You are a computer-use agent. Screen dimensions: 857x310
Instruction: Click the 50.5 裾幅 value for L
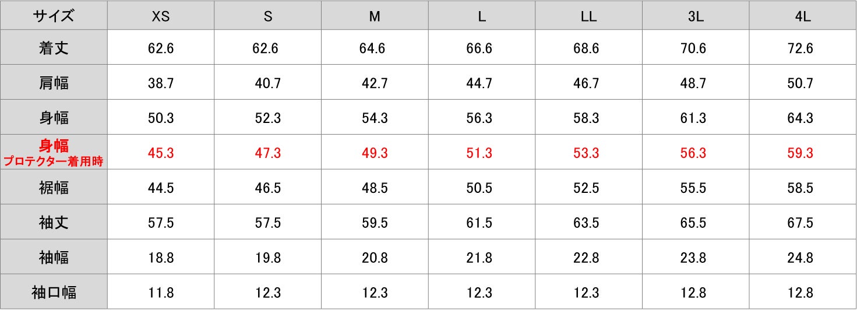pyautogui.click(x=479, y=188)
